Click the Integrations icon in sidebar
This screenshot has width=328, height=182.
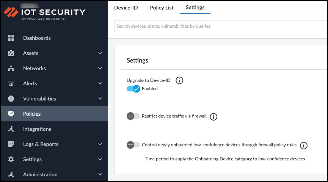11,129
